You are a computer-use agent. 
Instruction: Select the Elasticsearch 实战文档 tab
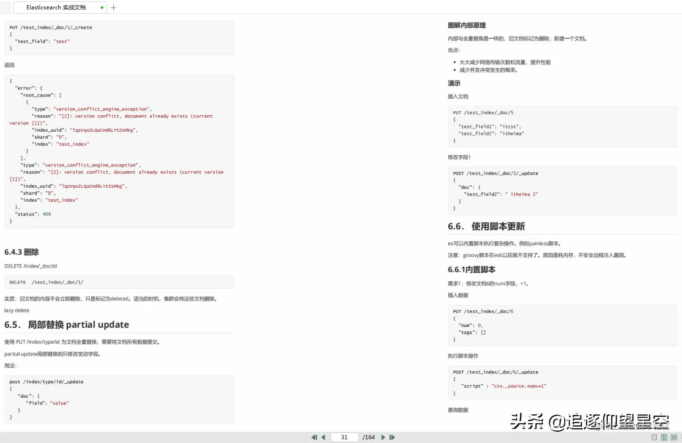click(56, 7)
